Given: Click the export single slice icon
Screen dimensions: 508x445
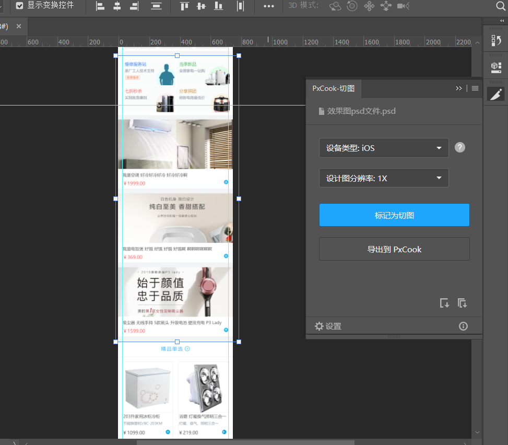Looking at the screenshot, I should pos(444,303).
